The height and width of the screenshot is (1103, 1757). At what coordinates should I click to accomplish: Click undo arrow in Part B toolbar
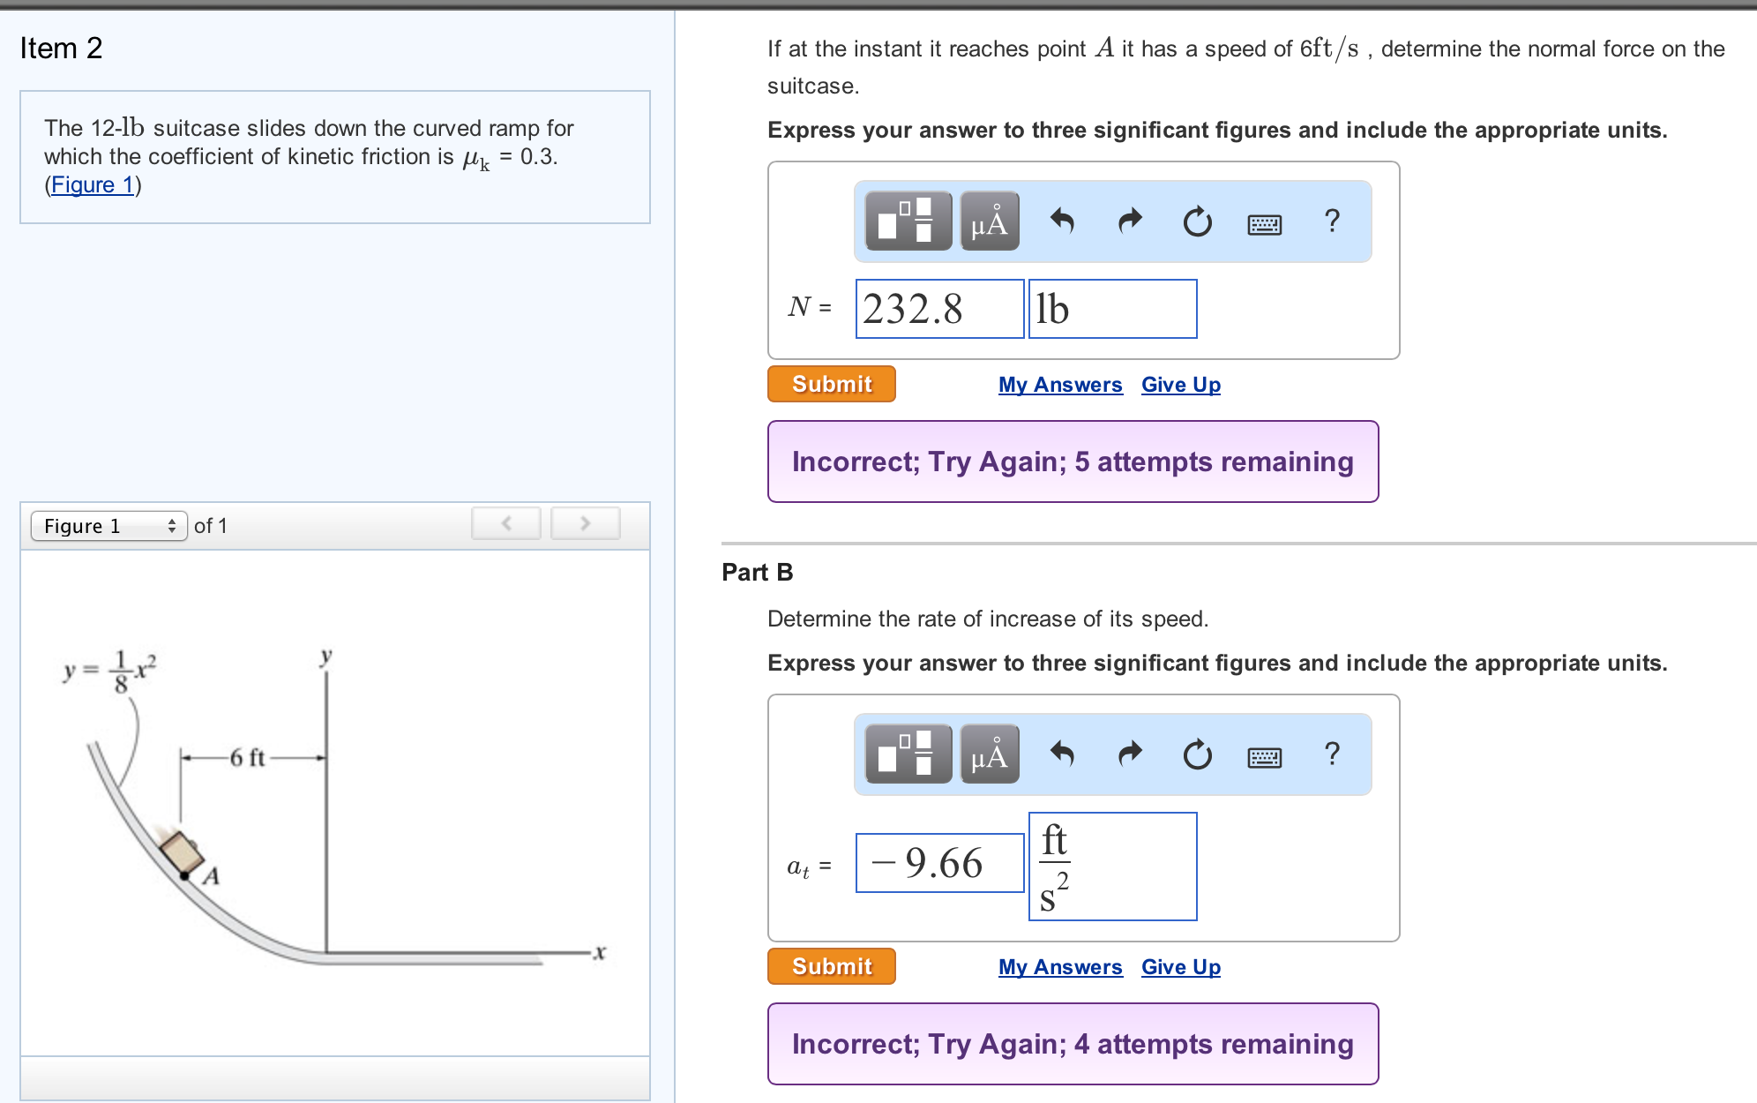tap(1062, 754)
